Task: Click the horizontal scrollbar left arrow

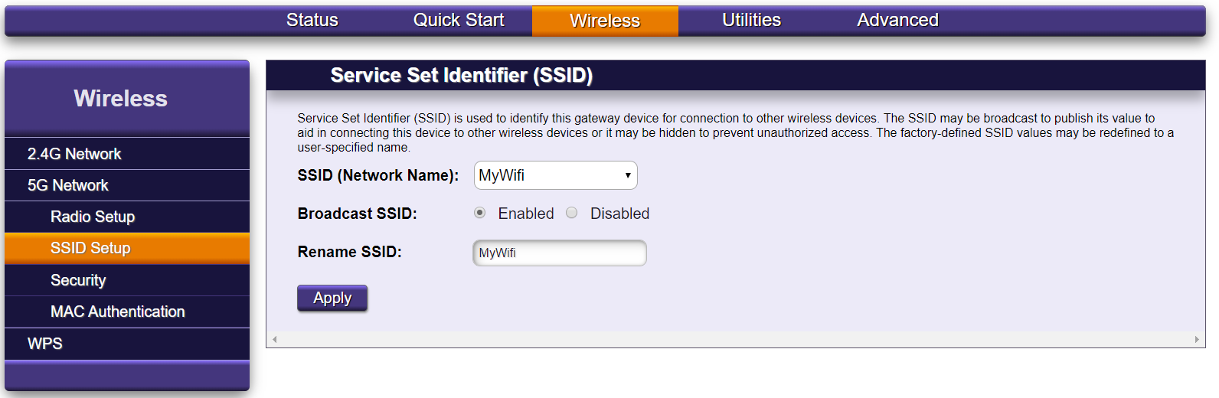Action: tap(274, 339)
